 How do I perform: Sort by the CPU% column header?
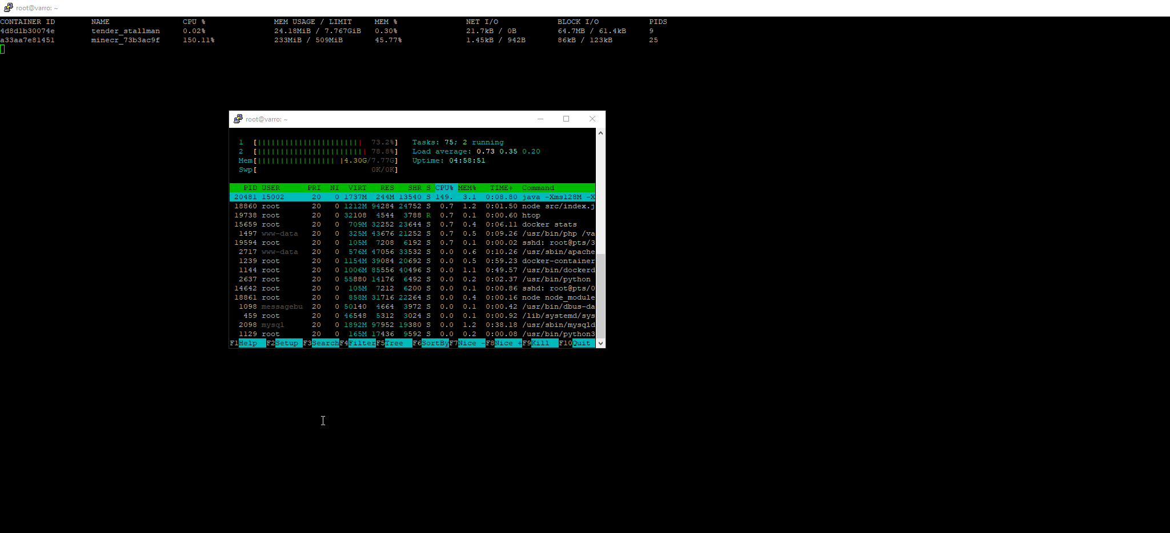click(444, 188)
